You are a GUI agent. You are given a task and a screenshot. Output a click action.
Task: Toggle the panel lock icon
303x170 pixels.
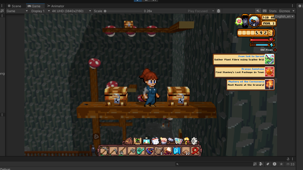[288, 159]
